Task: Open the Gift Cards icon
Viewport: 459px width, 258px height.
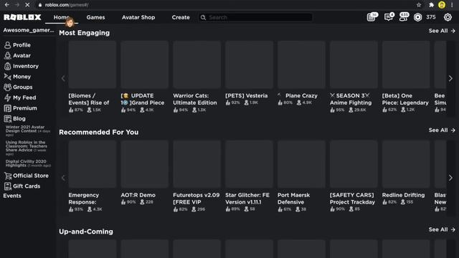Action: pyautogui.click(x=7, y=186)
